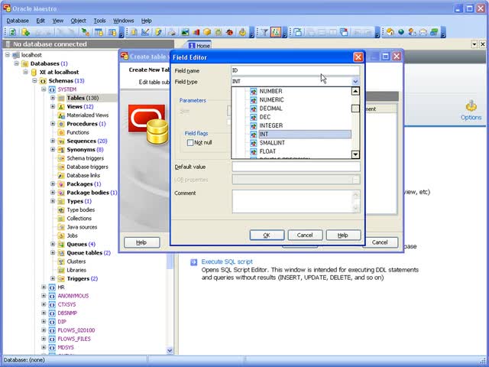Click the lightning script toolbar icon
The width and height of the screenshot is (489, 367).
158,32
